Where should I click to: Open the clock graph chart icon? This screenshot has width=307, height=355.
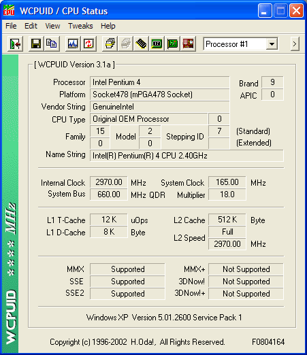[x=73, y=44]
